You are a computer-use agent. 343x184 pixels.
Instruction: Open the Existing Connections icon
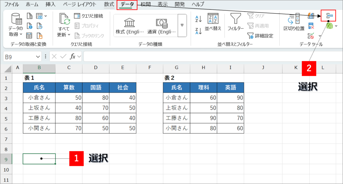pyautogui.click(x=40, y=35)
